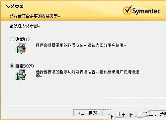
Task: Choose custom install via the 自定义(S) label
Action: click(25, 66)
